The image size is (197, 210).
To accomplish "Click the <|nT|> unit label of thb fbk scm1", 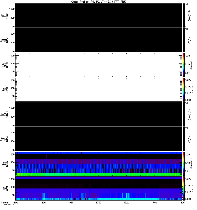I will (x=193, y=90).
